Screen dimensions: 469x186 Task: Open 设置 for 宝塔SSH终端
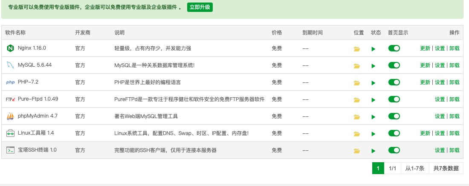pyautogui.click(x=440, y=150)
